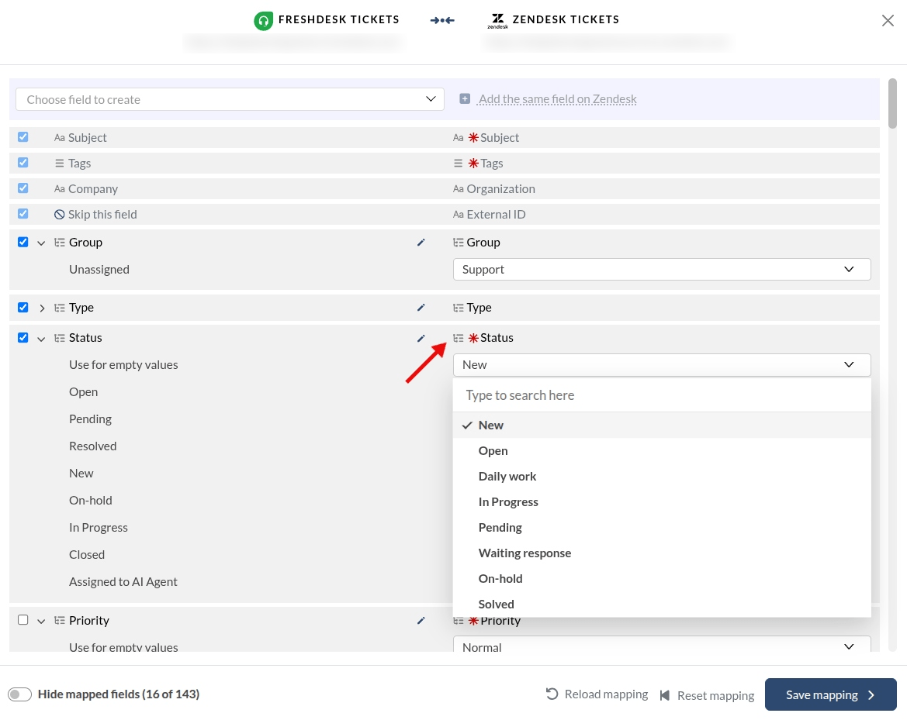Collapse the Status field chevron
This screenshot has height=720, width=907.
click(41, 339)
